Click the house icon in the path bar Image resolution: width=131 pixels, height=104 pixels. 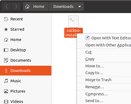(x=27, y=7)
